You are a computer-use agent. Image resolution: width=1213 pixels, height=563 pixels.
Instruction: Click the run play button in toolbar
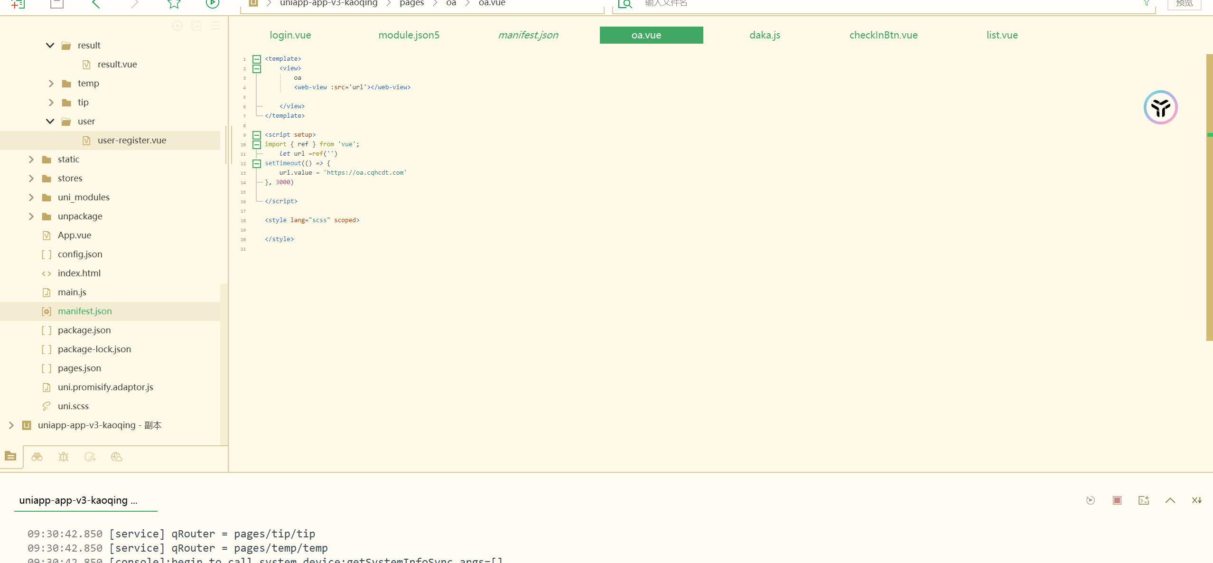[x=212, y=4]
